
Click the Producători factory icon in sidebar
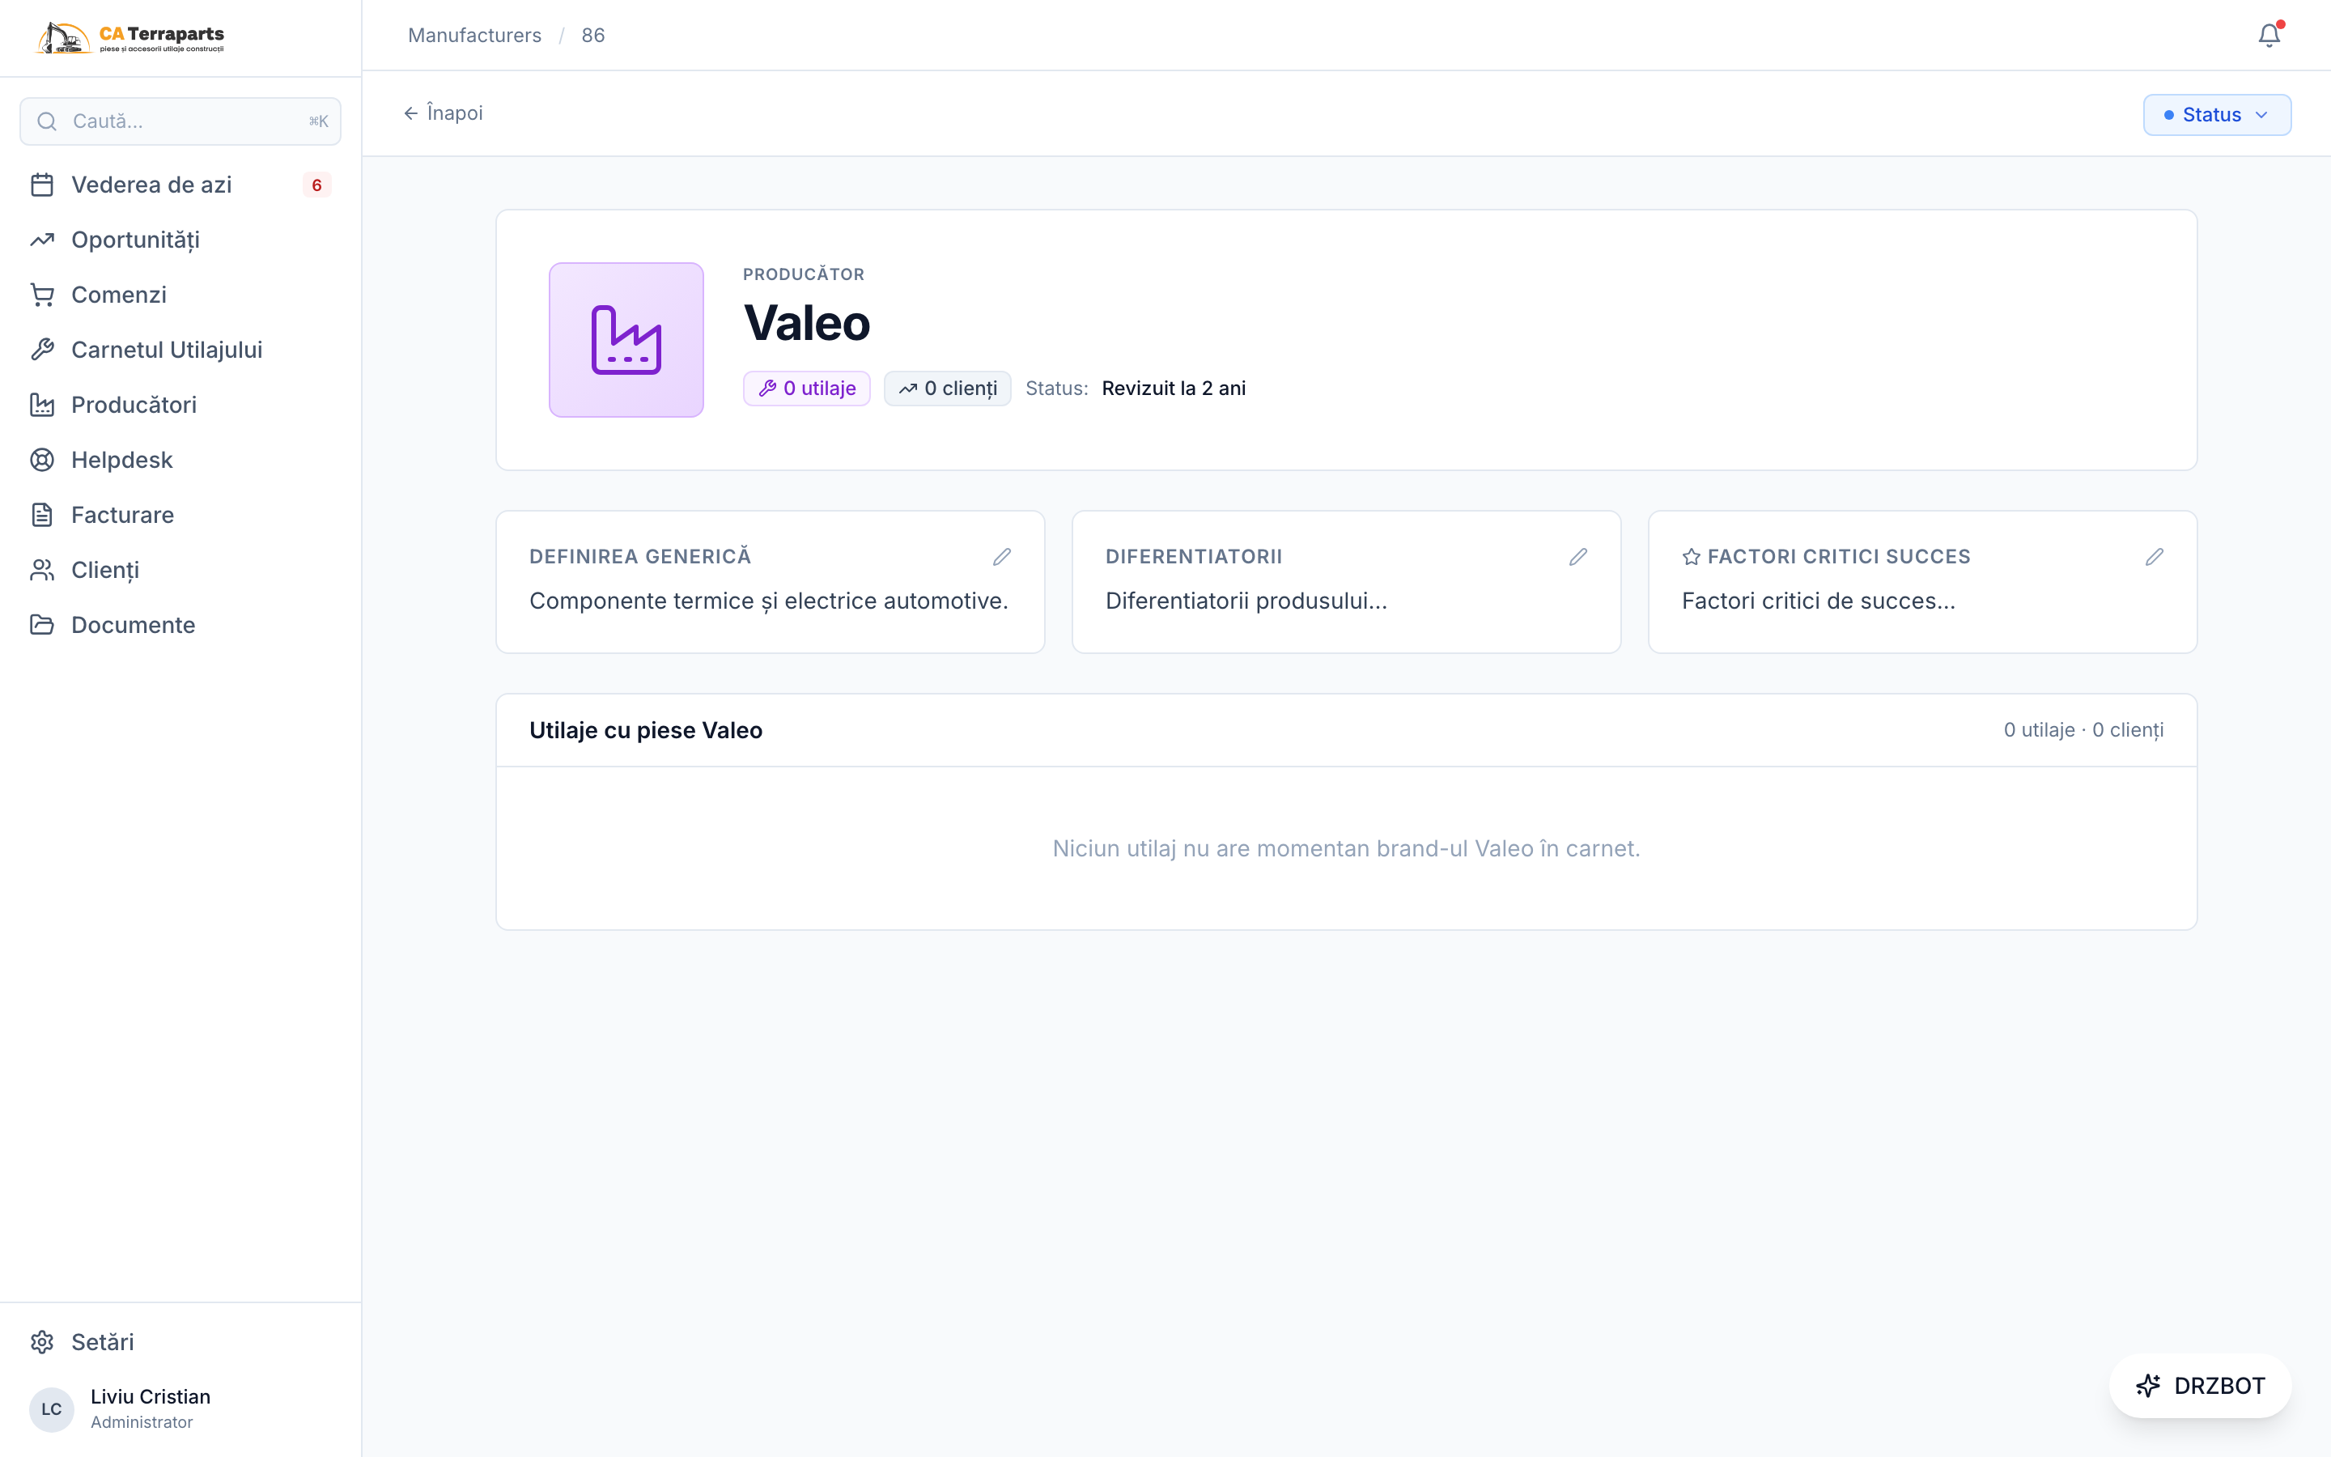[x=41, y=405]
